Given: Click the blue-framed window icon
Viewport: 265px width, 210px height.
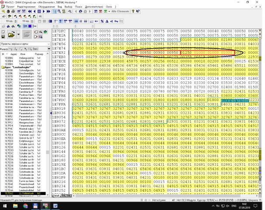Looking at the screenshot, I should tap(96, 11).
